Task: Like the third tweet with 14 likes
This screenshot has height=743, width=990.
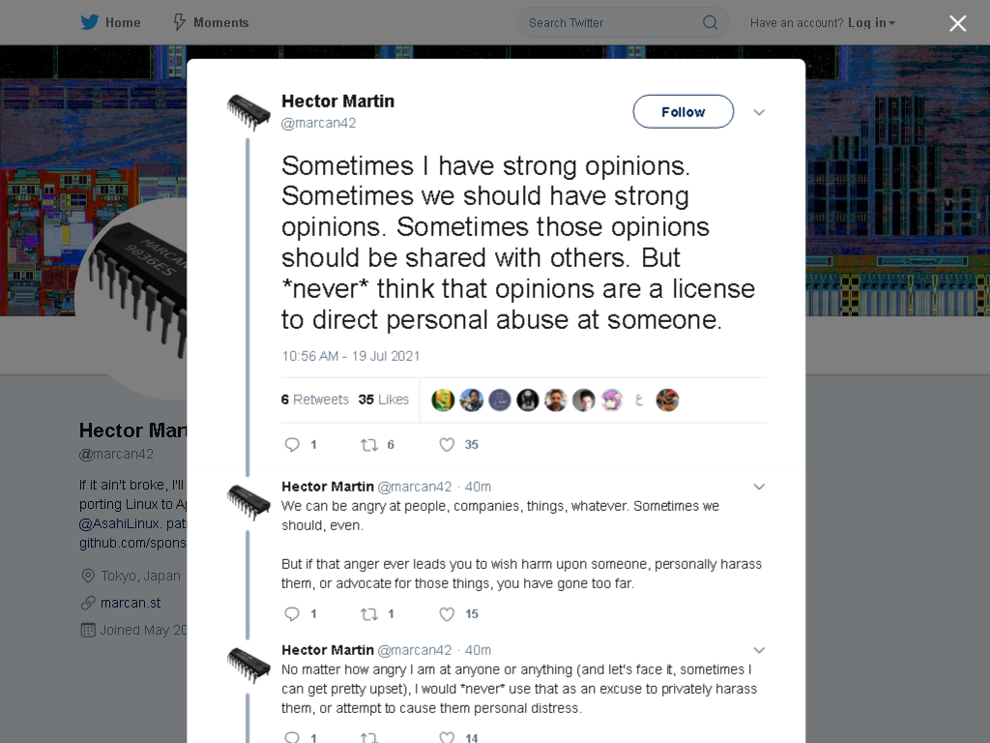Action: coord(447,737)
